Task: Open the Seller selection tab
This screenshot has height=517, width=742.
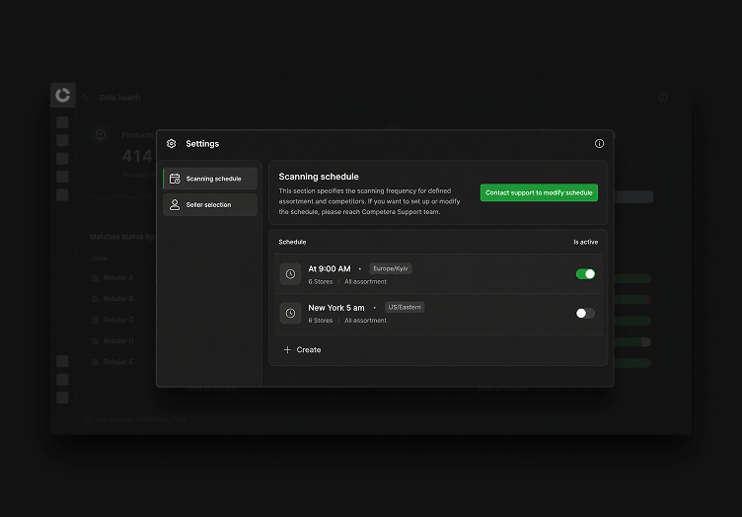Action: click(x=210, y=205)
